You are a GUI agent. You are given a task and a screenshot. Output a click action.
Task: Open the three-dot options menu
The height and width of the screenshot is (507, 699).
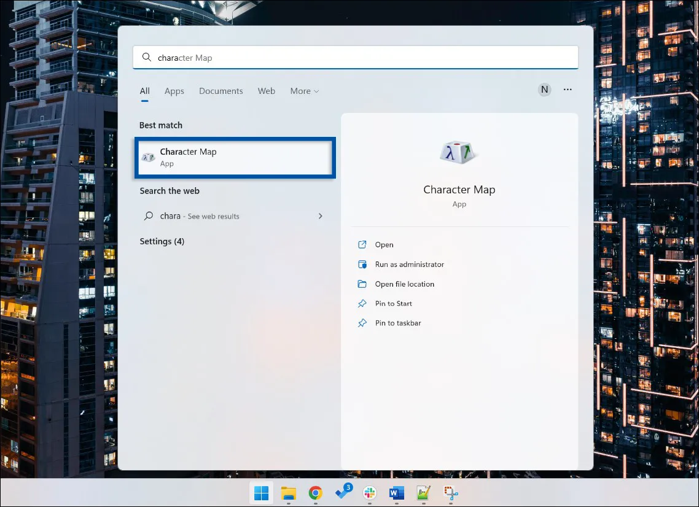point(568,90)
